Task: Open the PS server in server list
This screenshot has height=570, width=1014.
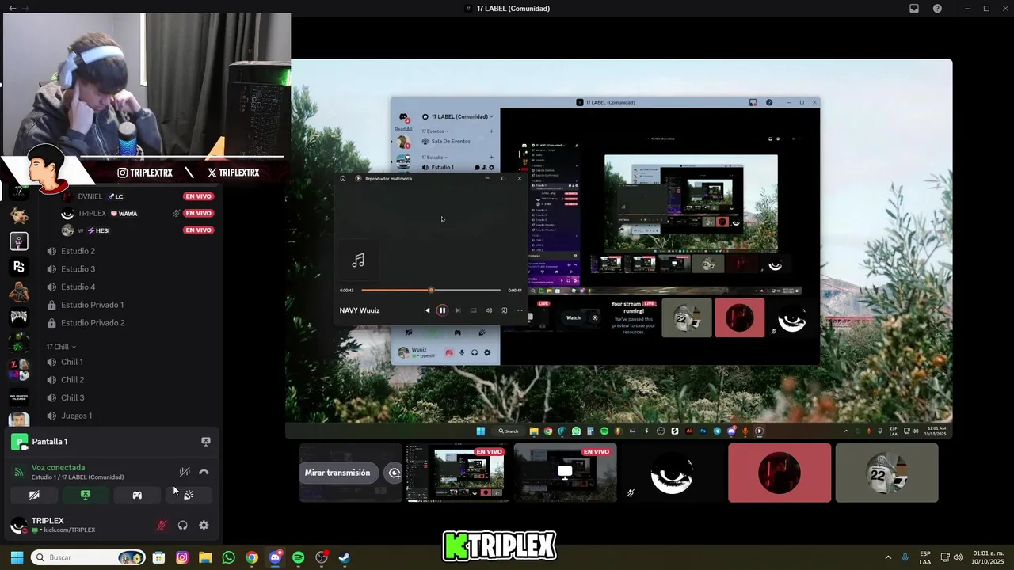Action: click(19, 267)
